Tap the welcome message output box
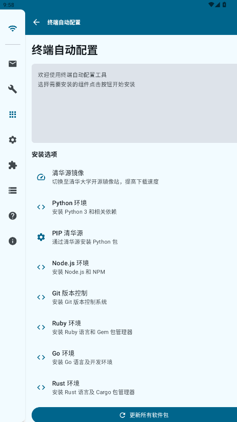Screen dimensions: 237x422 click(134, 103)
